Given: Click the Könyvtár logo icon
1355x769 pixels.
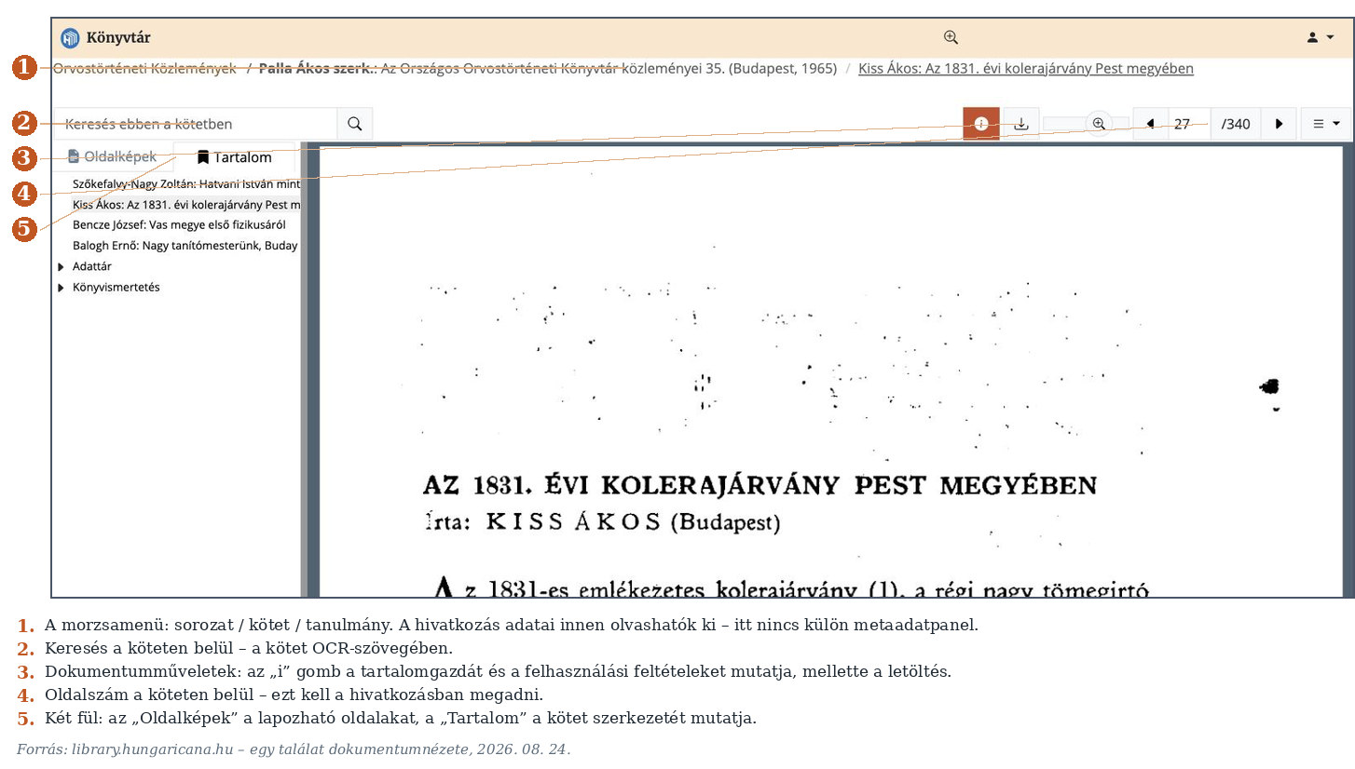Looking at the screenshot, I should click(x=70, y=38).
